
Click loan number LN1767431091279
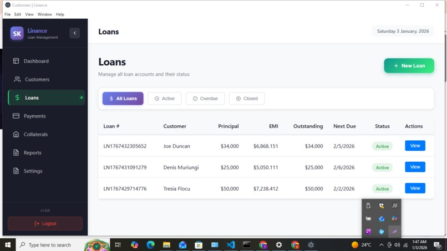[125, 167]
